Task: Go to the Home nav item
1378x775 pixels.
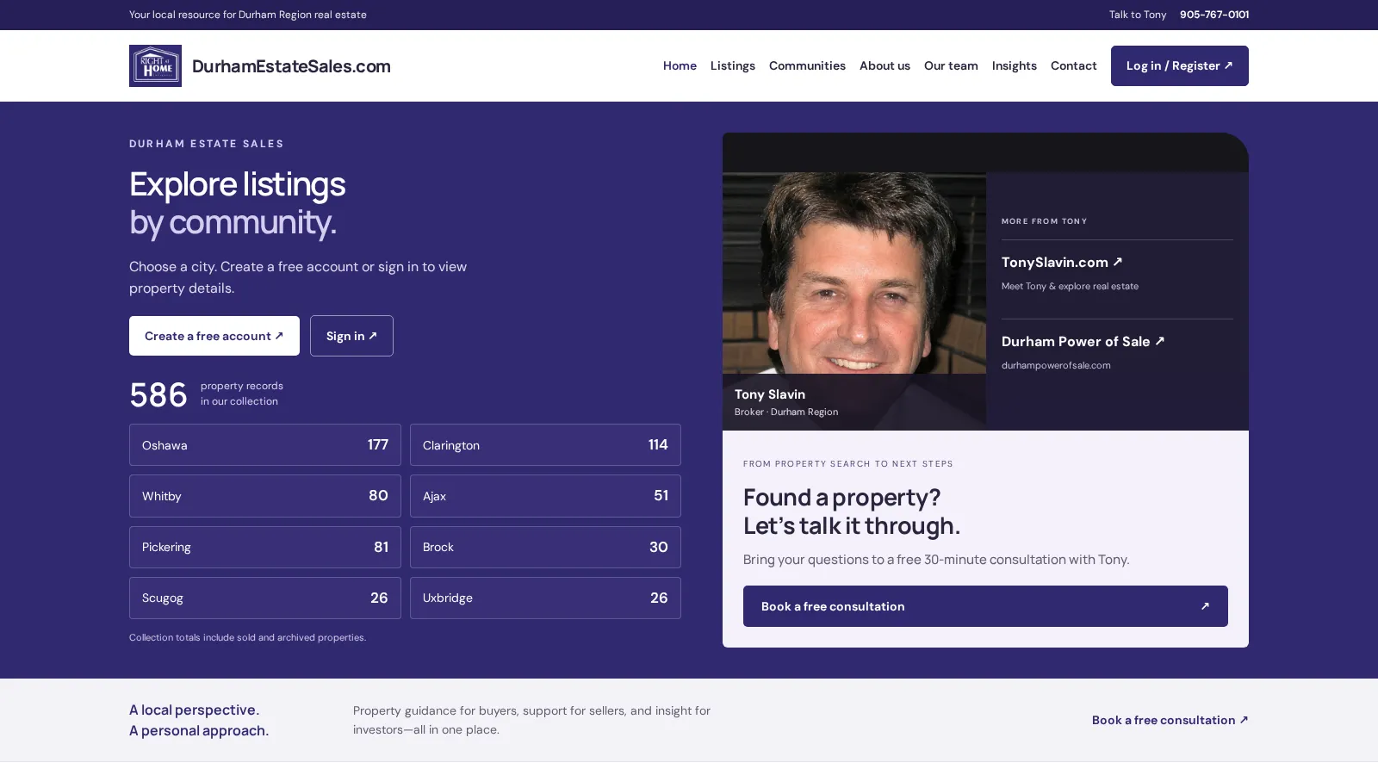Action: coord(680,65)
